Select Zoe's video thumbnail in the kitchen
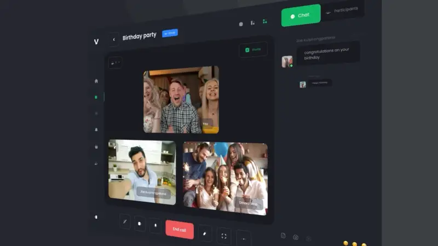Image resolution: width=438 pixels, height=246 pixels. pos(142,171)
